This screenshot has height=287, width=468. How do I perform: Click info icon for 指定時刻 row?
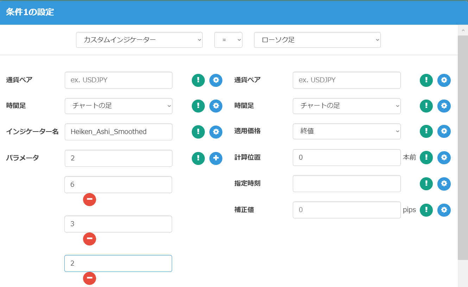426,184
